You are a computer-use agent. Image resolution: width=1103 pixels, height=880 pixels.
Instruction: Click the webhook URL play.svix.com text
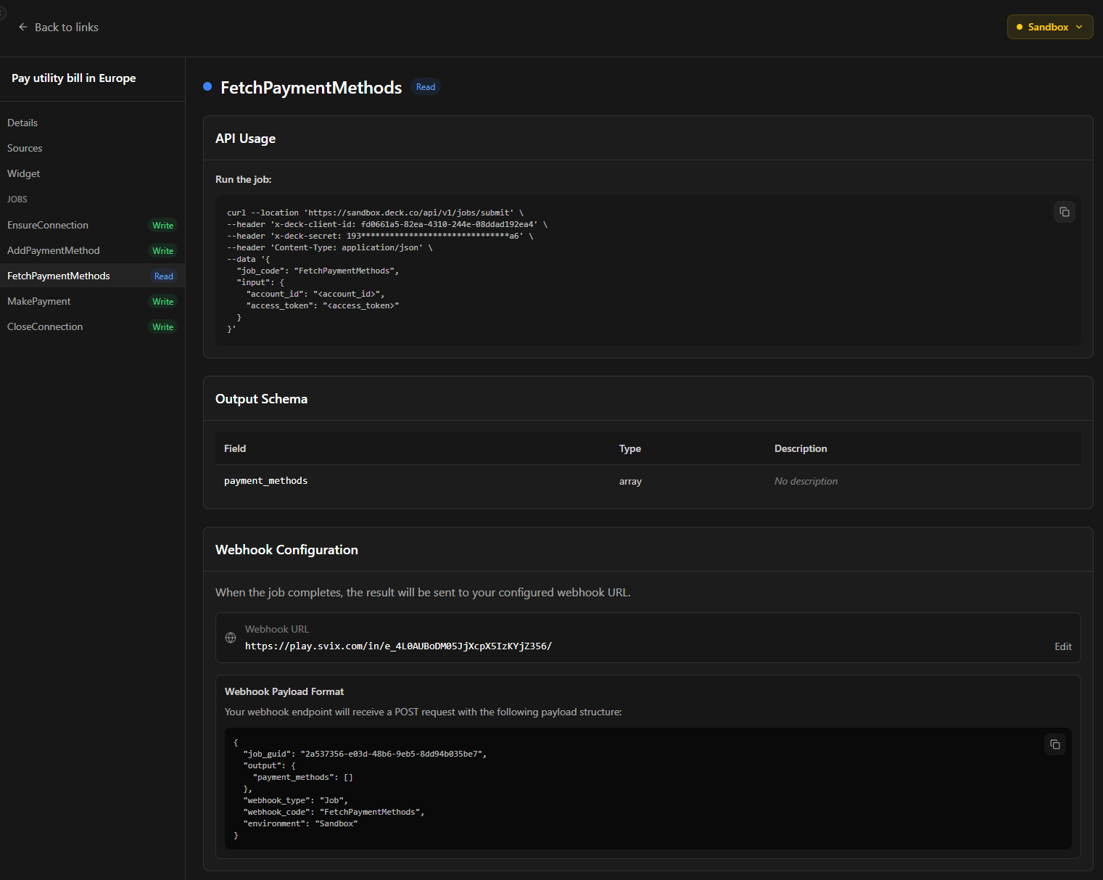[x=398, y=646]
